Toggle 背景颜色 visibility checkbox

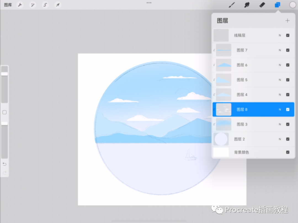tap(288, 152)
